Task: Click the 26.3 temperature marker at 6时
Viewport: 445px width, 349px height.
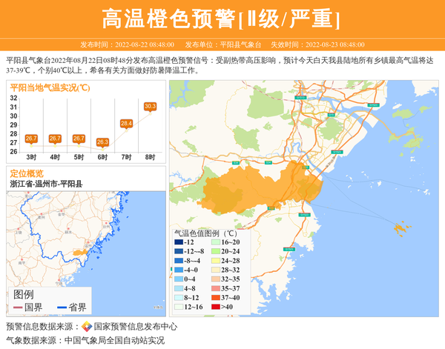Action: pos(102,142)
